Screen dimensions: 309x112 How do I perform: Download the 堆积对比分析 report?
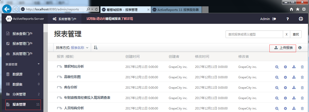(x=294, y=67)
